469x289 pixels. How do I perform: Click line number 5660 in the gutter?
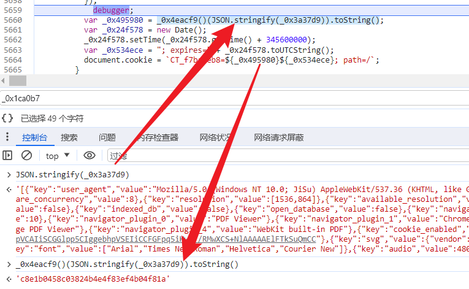13,20
